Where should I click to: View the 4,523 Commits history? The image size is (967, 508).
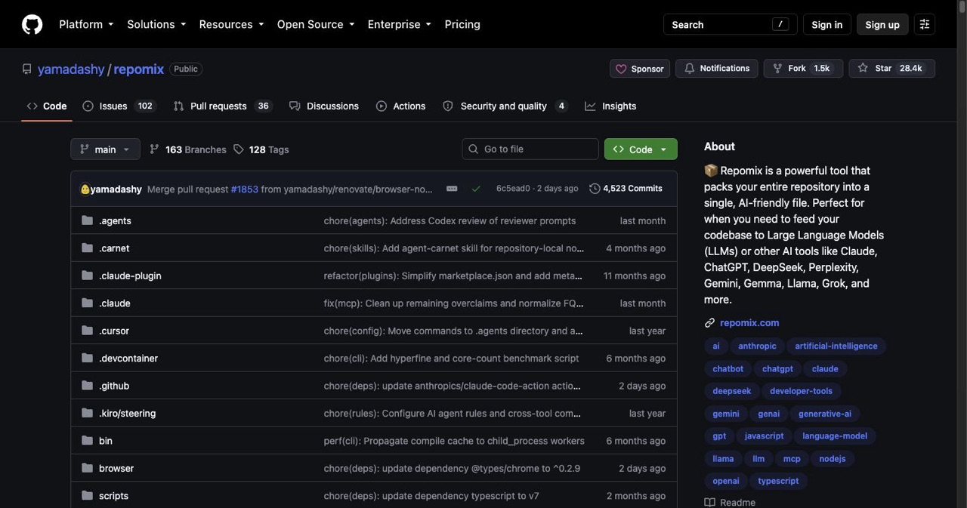pos(626,189)
